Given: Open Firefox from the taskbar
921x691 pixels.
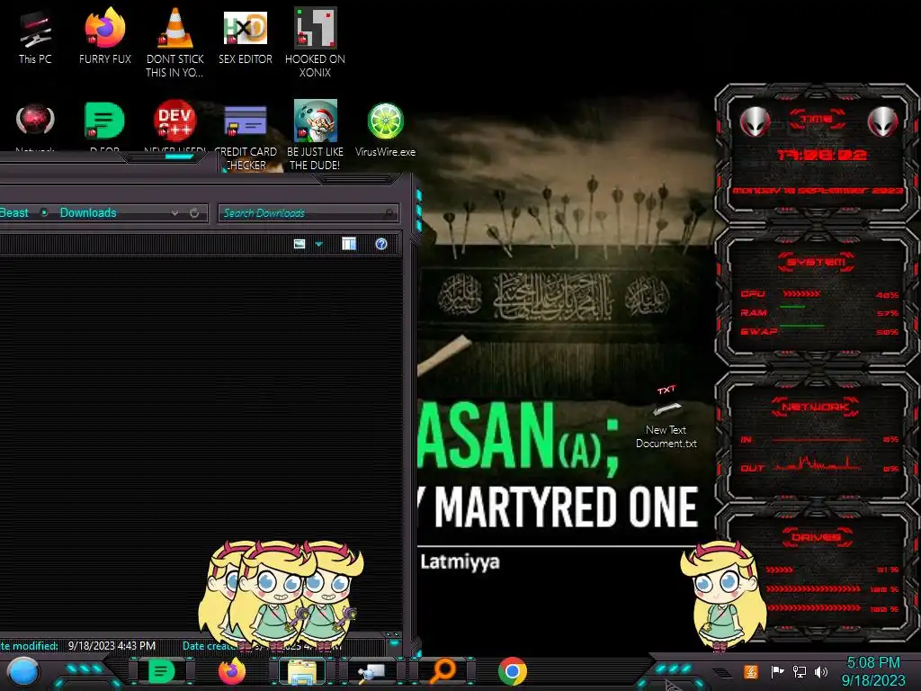Looking at the screenshot, I should [x=232, y=671].
